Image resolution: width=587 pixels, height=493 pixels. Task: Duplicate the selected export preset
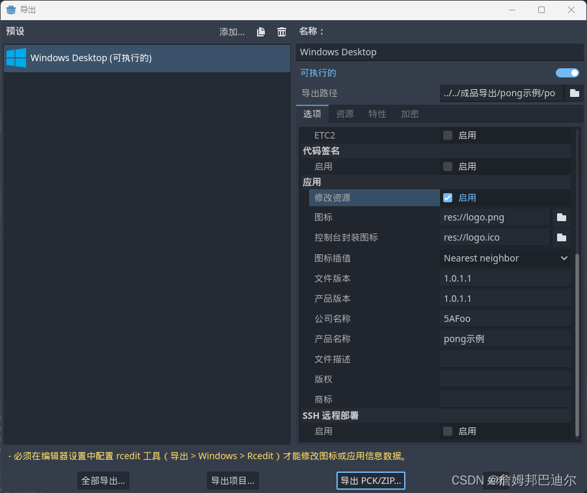click(x=260, y=31)
